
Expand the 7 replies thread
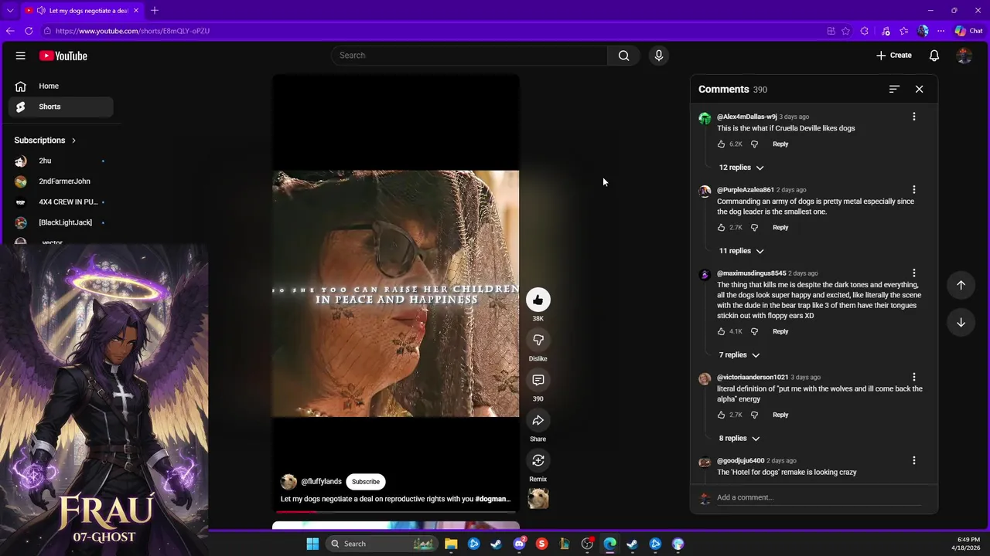[739, 355]
